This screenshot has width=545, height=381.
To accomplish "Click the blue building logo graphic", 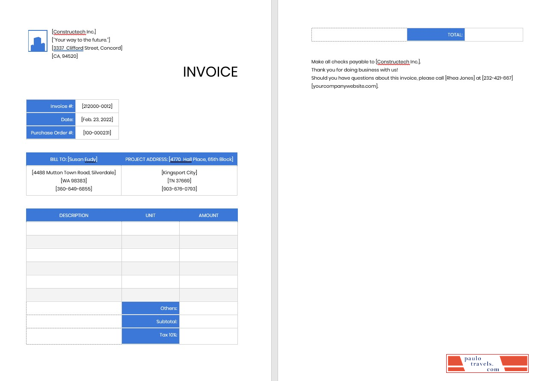I will click(37, 40).
